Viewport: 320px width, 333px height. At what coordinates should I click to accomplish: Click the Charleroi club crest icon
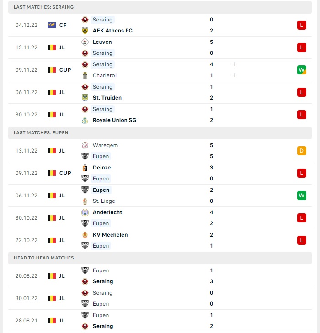pos(85,75)
